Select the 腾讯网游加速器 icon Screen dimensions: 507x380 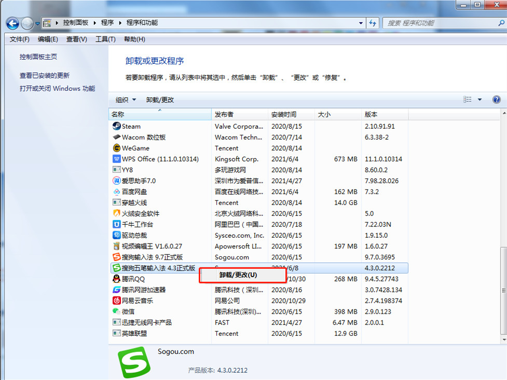(116, 290)
